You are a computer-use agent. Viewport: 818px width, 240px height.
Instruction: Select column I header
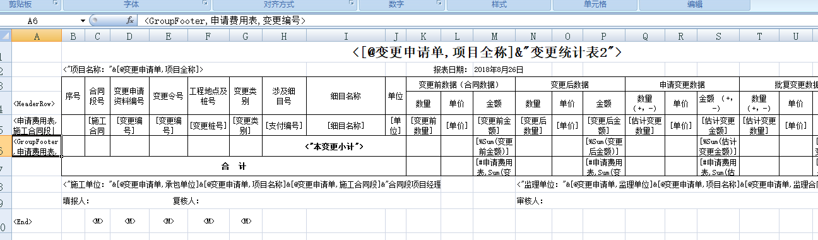coord(346,37)
